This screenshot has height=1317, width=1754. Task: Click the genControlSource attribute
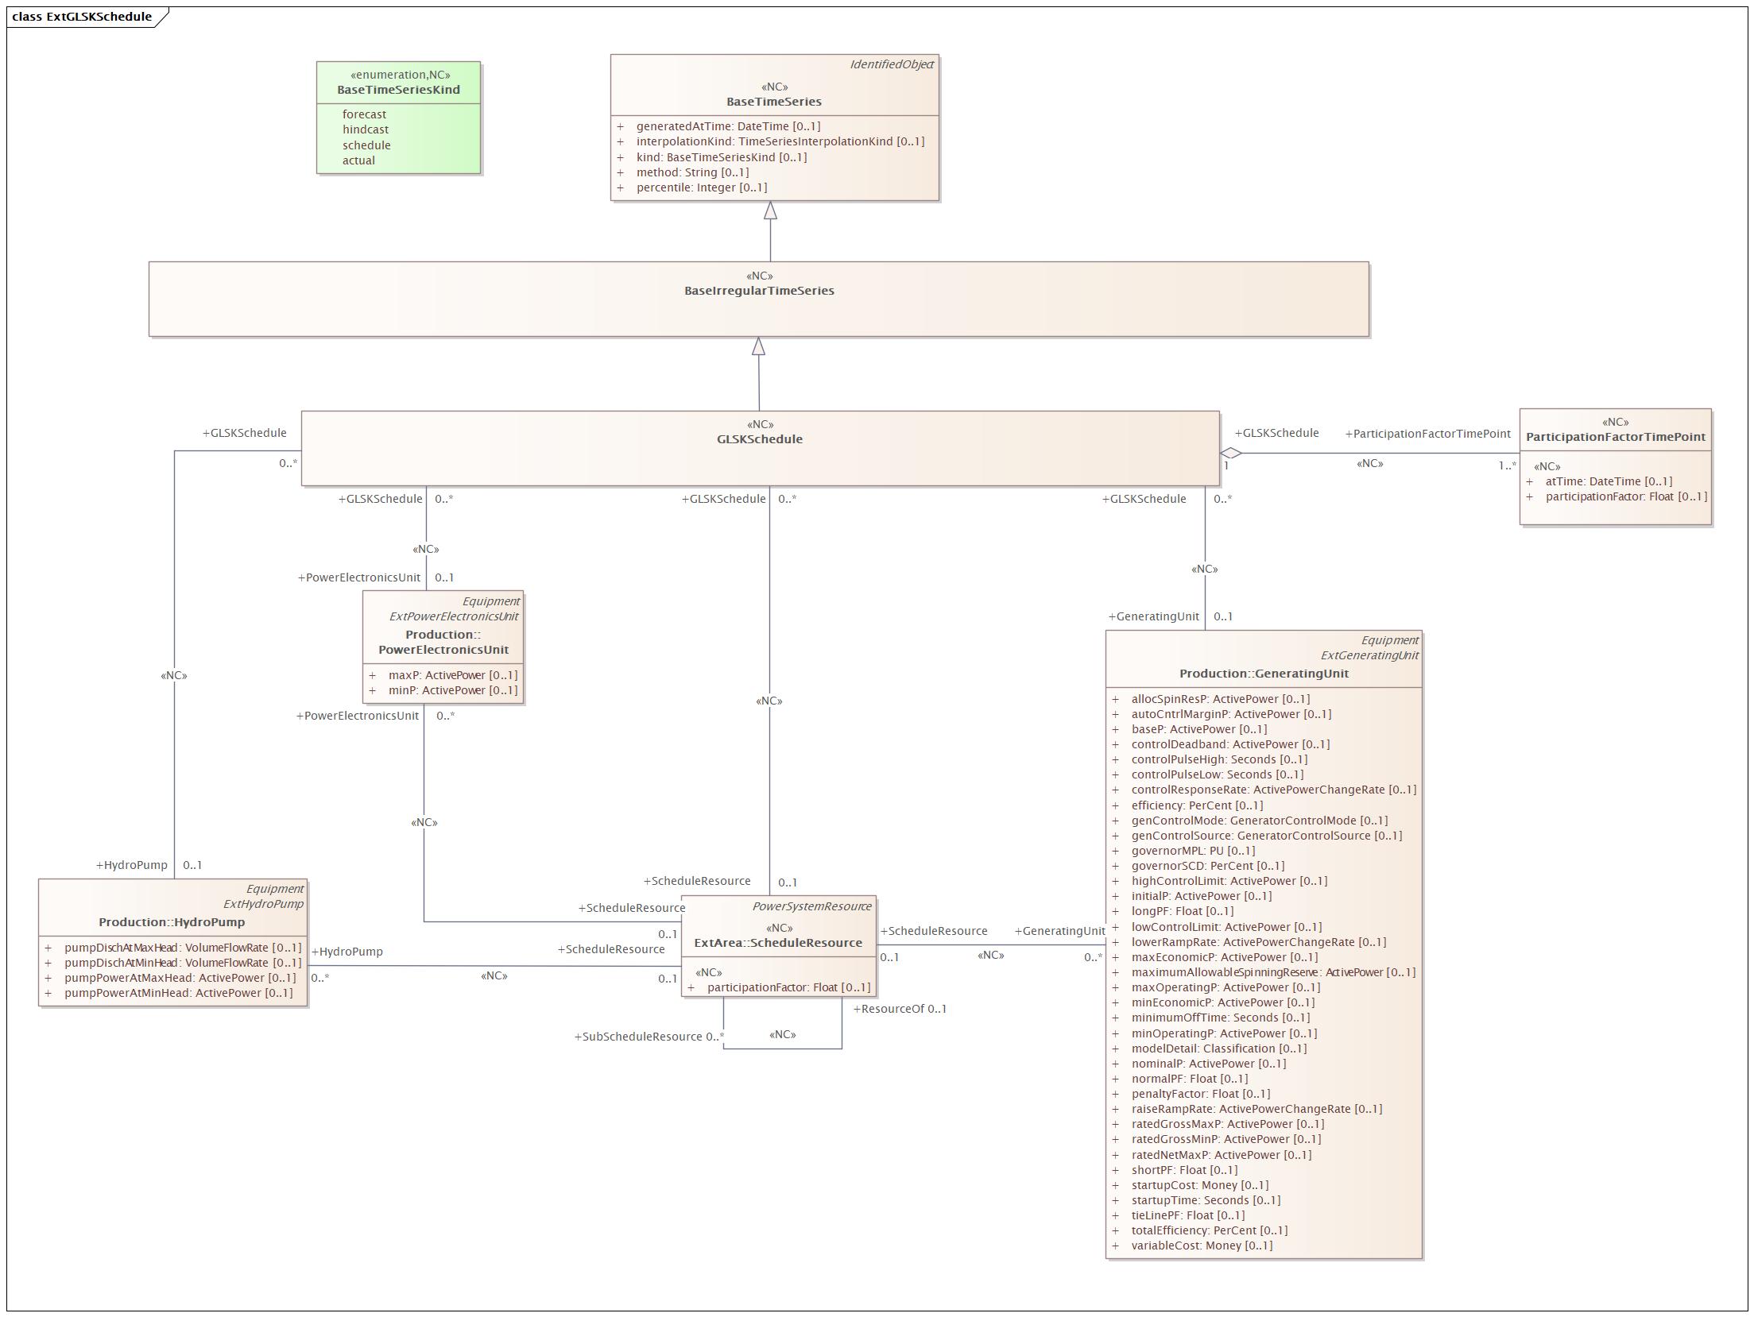click(1267, 836)
